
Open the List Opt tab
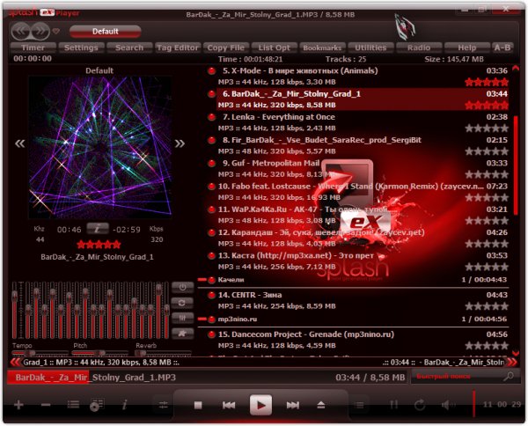click(274, 48)
